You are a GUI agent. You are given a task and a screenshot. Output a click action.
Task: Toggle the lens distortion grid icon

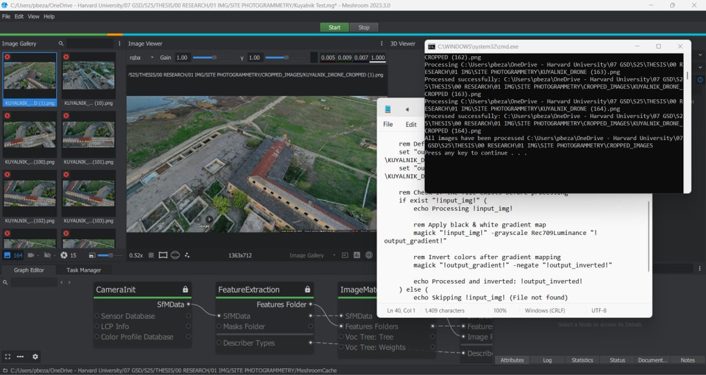point(163,255)
